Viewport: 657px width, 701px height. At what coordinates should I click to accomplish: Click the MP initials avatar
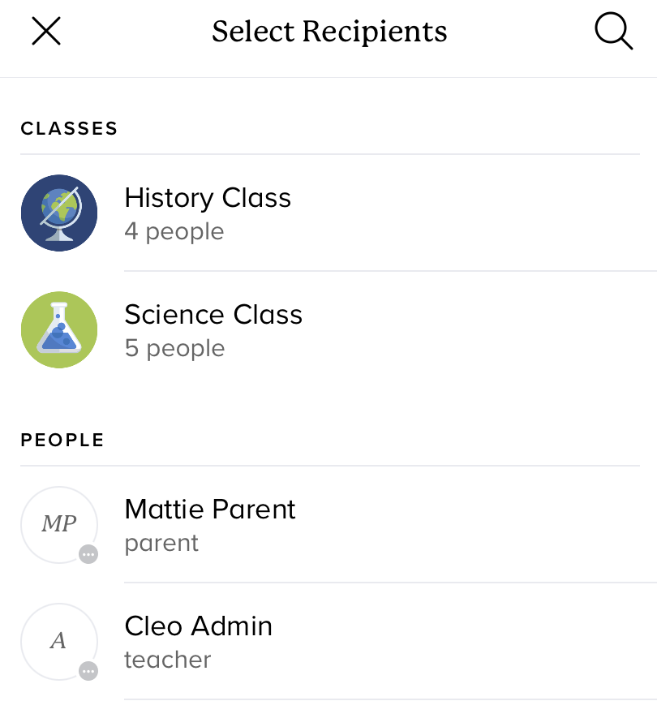59,524
